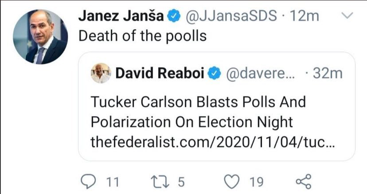This screenshot has height=194, width=367.
Task: Open the Janez Janša display name
Action: click(121, 16)
